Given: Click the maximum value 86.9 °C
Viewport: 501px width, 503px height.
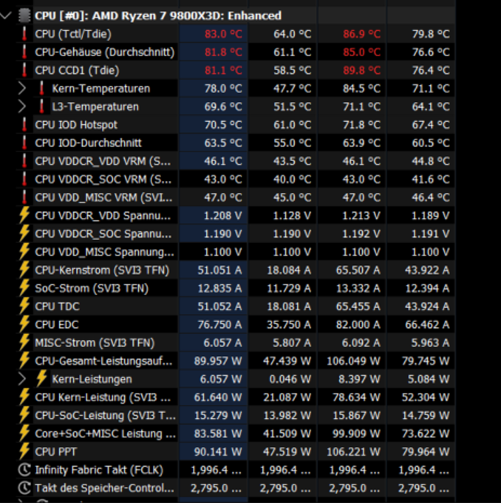Looking at the screenshot, I should click(361, 34).
